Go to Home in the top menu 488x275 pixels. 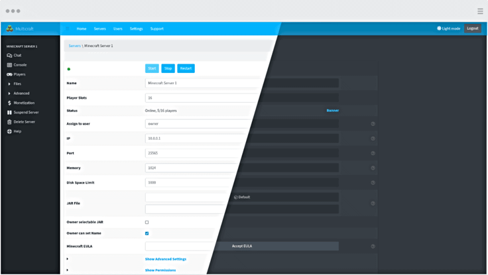point(82,28)
